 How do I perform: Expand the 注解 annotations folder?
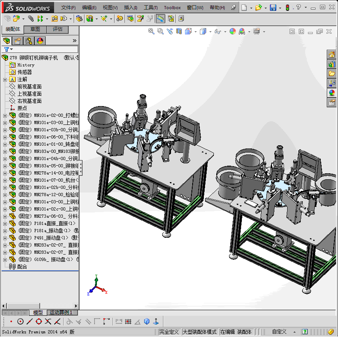[x=5, y=79]
